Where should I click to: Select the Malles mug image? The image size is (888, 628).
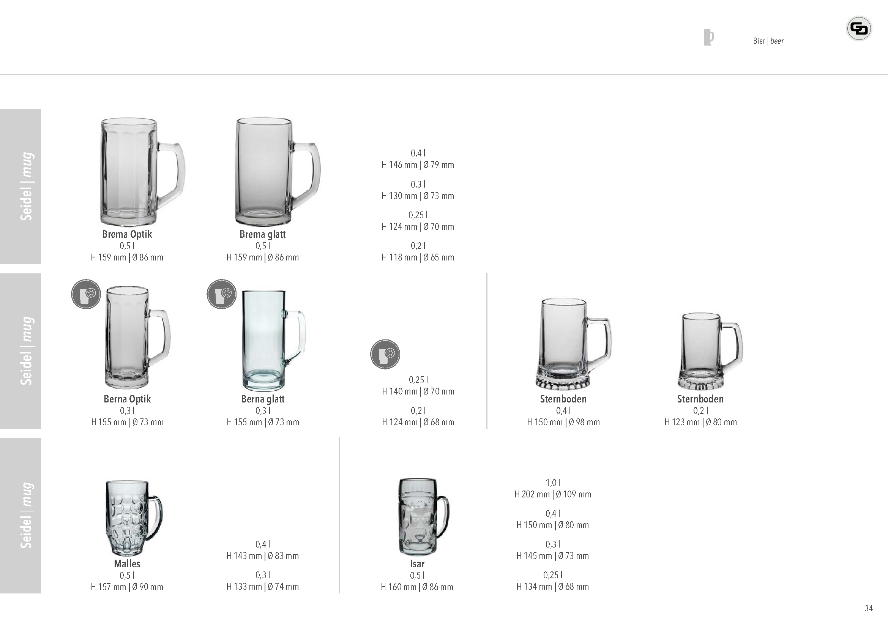pyautogui.click(x=134, y=518)
